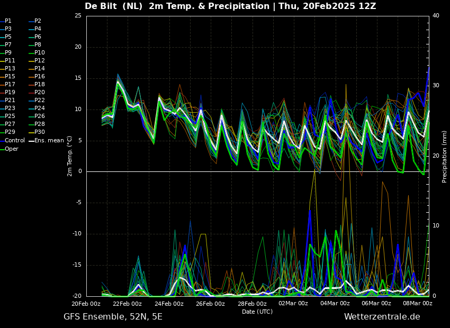Click the P16 legend label
The width and height of the screenshot is (450, 328).
coord(37,77)
